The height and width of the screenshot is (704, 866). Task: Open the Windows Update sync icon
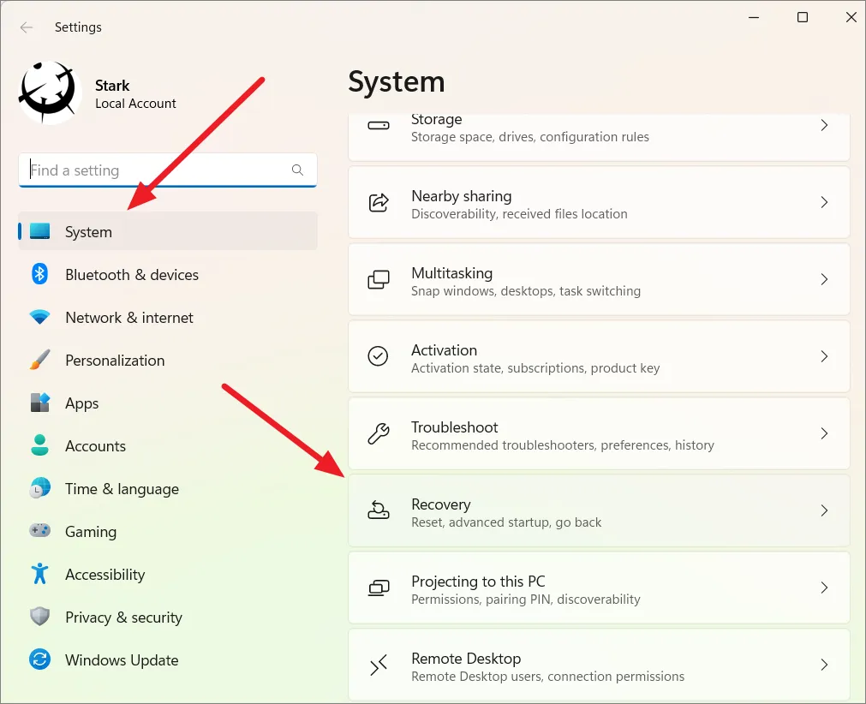(x=39, y=659)
